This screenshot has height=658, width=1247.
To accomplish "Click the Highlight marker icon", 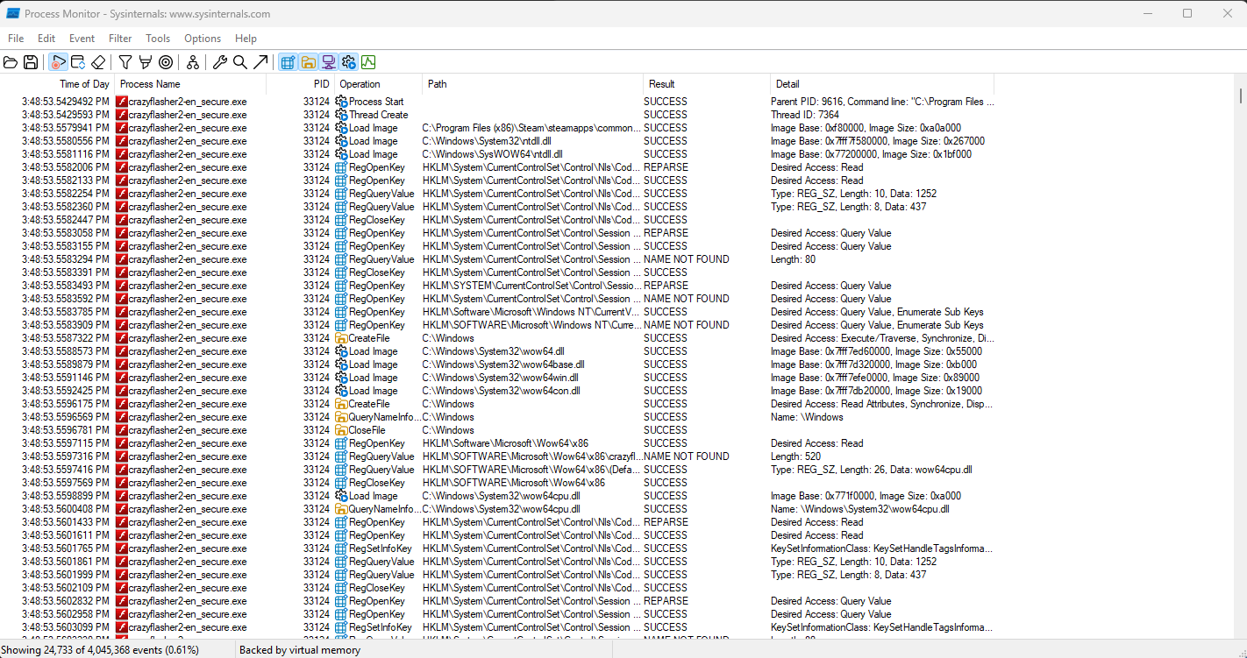I will pos(145,62).
